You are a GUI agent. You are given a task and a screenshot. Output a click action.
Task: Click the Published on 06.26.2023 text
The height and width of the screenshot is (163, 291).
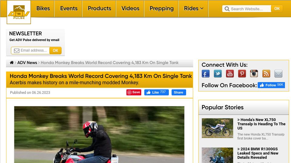tap(30, 93)
